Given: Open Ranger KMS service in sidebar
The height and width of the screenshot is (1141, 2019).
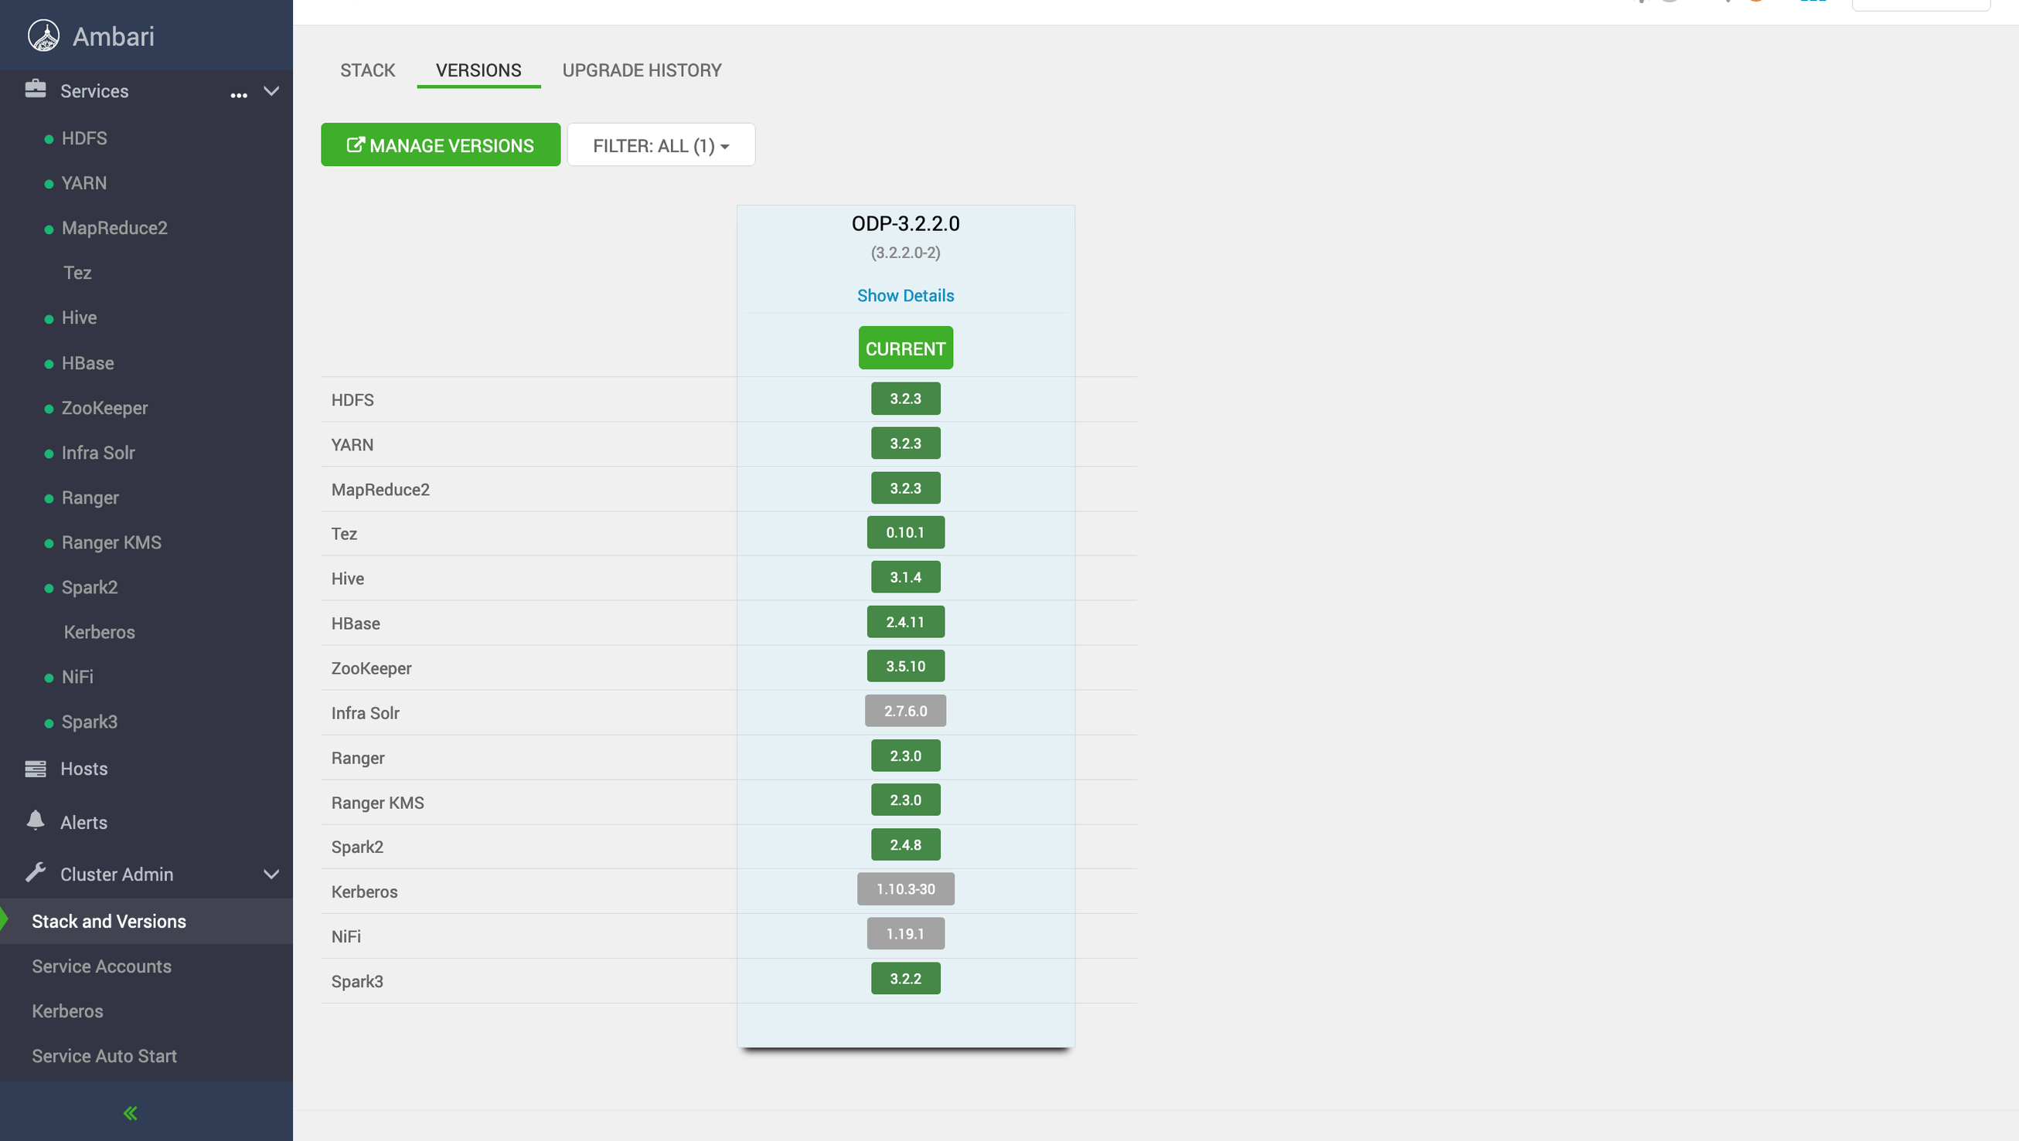Looking at the screenshot, I should (x=111, y=542).
